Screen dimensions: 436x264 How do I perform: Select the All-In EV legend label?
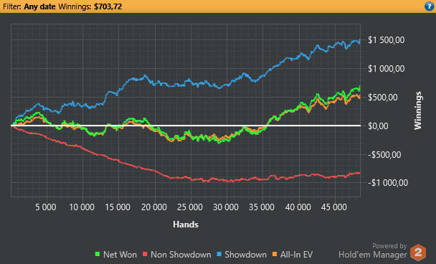pos(296,255)
